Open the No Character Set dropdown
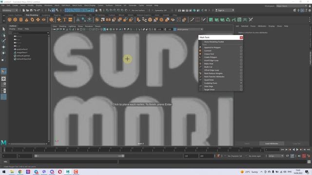This screenshot has width=312, height=175. pos(235,156)
